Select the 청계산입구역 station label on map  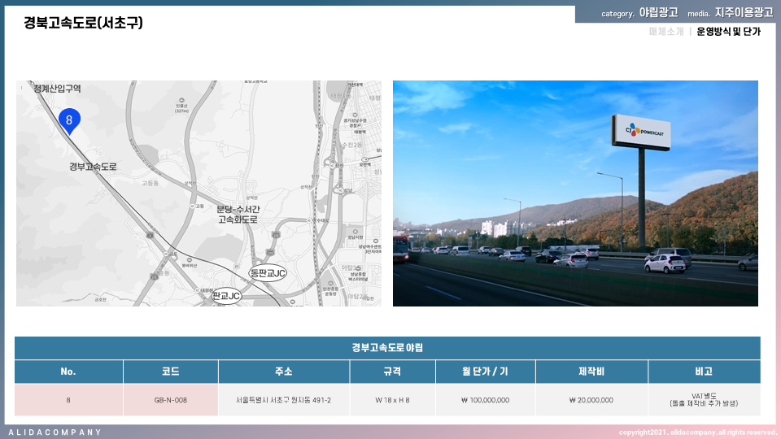coord(57,88)
